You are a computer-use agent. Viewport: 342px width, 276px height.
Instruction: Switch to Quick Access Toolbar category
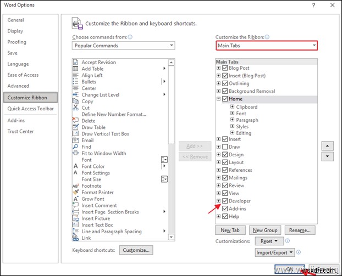(x=31, y=109)
